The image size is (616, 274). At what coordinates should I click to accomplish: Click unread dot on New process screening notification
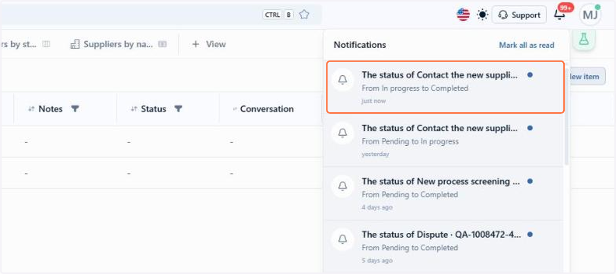pos(530,181)
